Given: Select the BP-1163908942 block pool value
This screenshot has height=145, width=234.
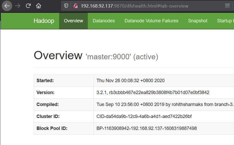Looking at the screenshot, I should pos(146,128).
